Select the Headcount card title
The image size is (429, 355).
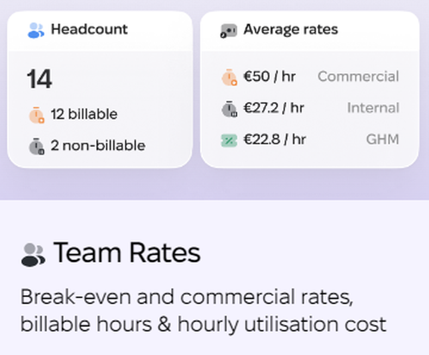coord(89,29)
